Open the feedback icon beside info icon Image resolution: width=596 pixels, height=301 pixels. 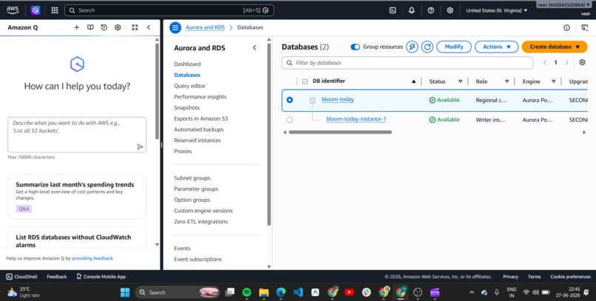coord(585,27)
